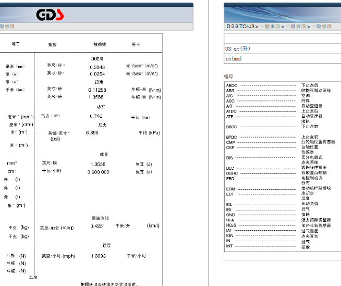341x286 pixels.
Task: Select the EBD abbreviation
Action: point(230,179)
